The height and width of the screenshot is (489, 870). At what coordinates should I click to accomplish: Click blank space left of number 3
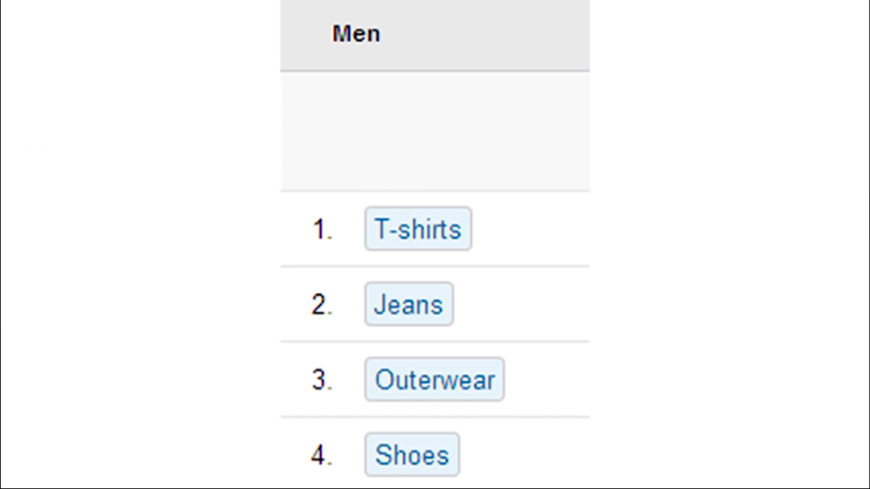click(294, 381)
